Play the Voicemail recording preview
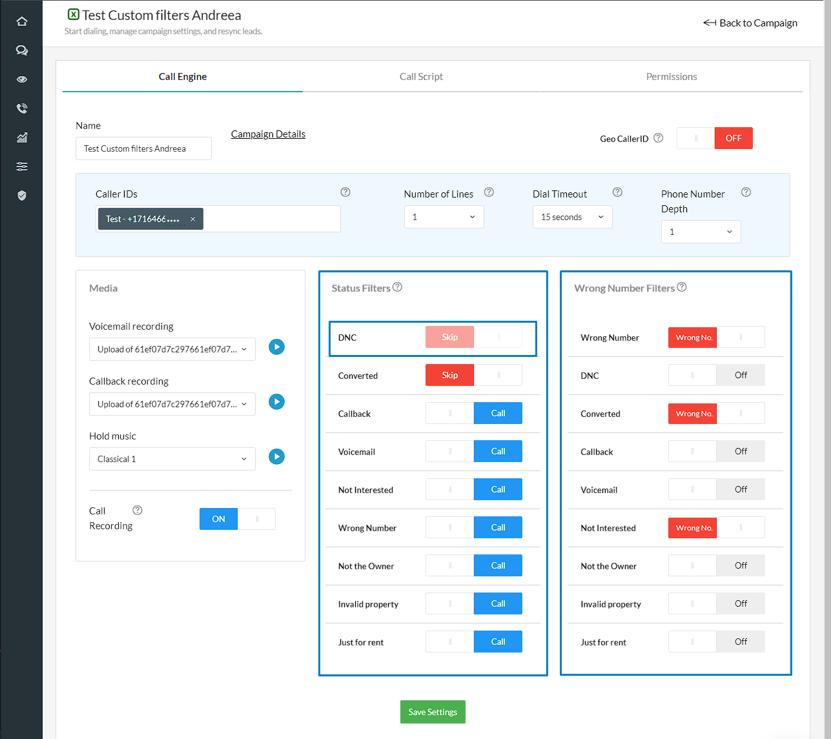 coord(276,347)
